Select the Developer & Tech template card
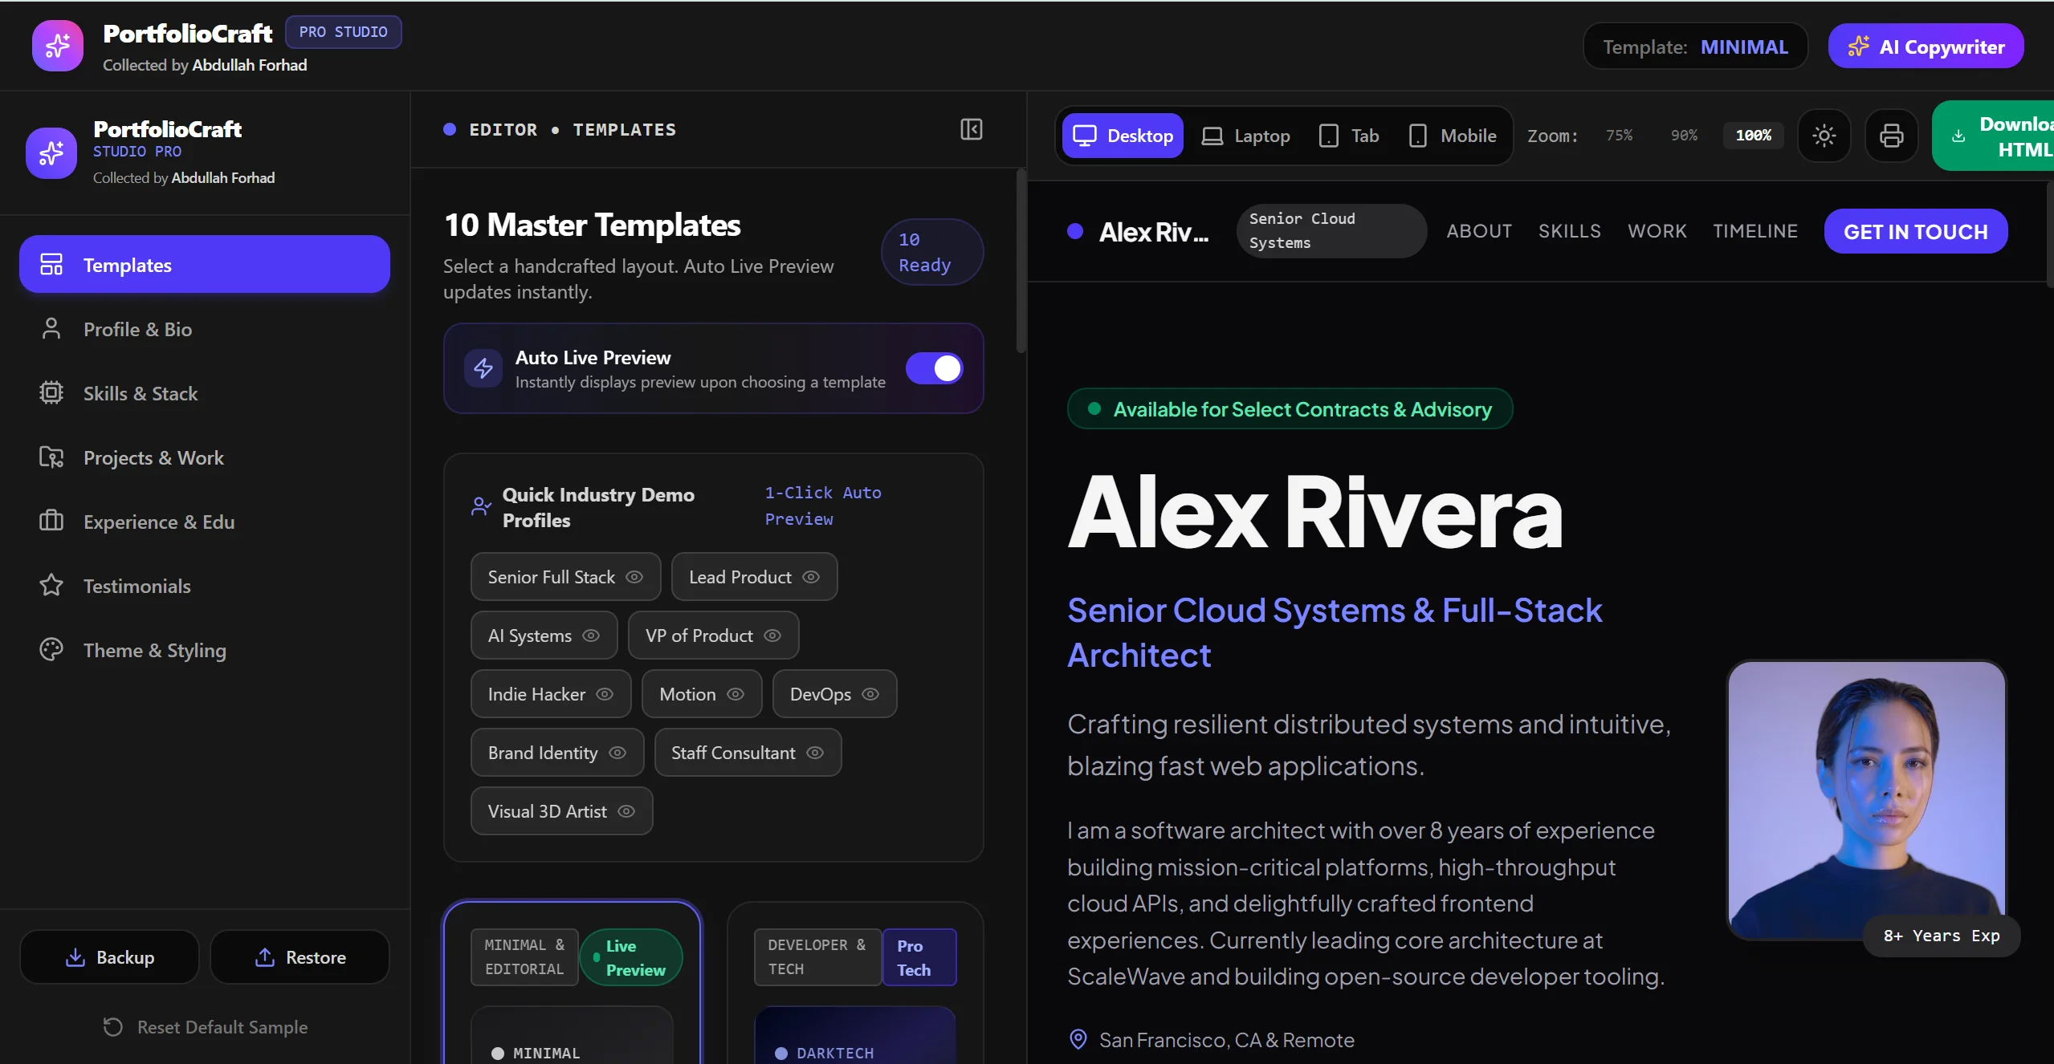Viewport: 2054px width, 1064px height. [855, 983]
